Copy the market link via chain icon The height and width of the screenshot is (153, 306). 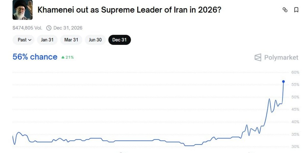[285, 10]
